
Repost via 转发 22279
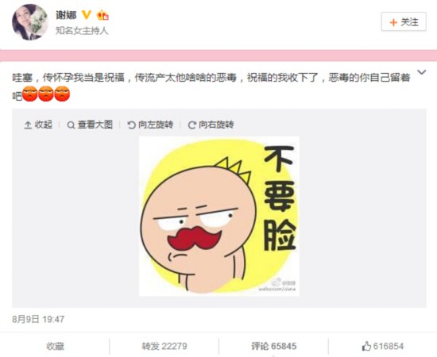[x=164, y=346]
